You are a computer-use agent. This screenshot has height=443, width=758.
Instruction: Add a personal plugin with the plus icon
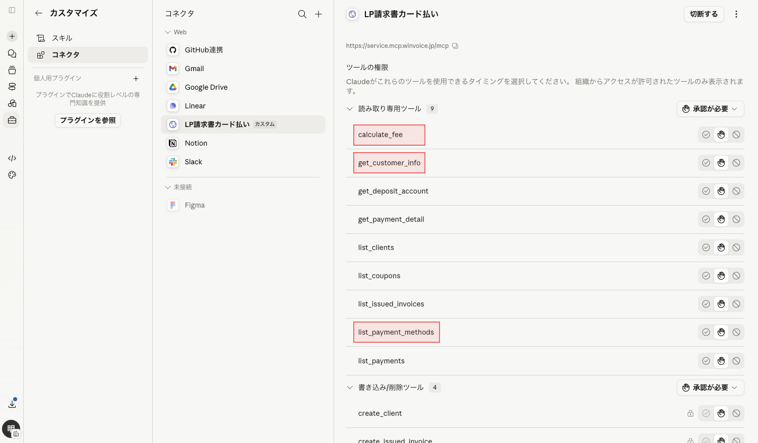point(136,79)
